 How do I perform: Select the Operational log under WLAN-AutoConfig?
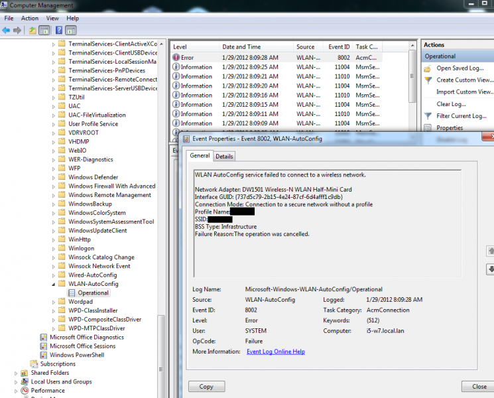pyautogui.click(x=93, y=293)
